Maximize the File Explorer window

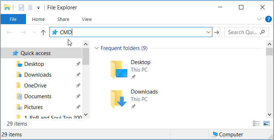[241, 7]
